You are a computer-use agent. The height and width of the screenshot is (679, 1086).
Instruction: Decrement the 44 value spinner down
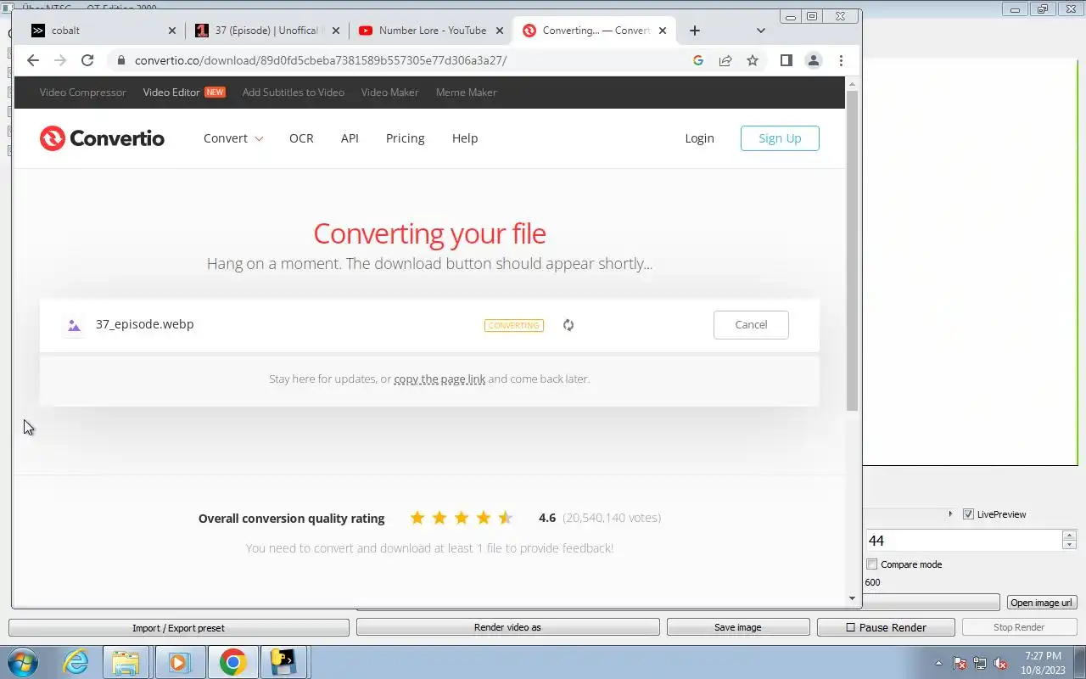1069,545
